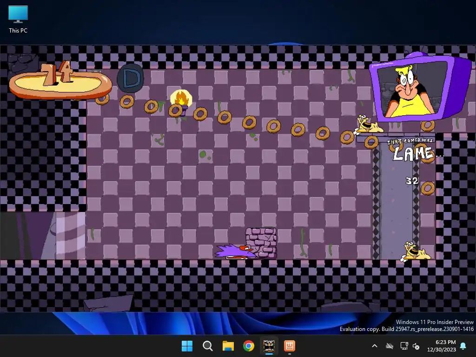Image resolution: width=476 pixels, height=357 pixels.
Task: Click the muted volume tray icon
Action: tap(416, 346)
